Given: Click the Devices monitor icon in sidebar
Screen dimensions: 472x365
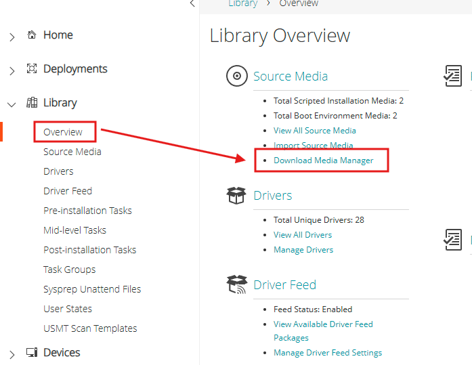Looking at the screenshot, I should point(31,353).
